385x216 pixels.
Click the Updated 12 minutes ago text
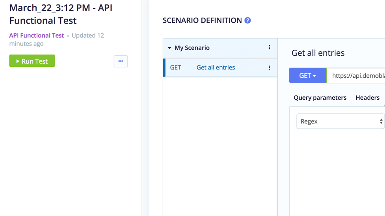click(57, 40)
